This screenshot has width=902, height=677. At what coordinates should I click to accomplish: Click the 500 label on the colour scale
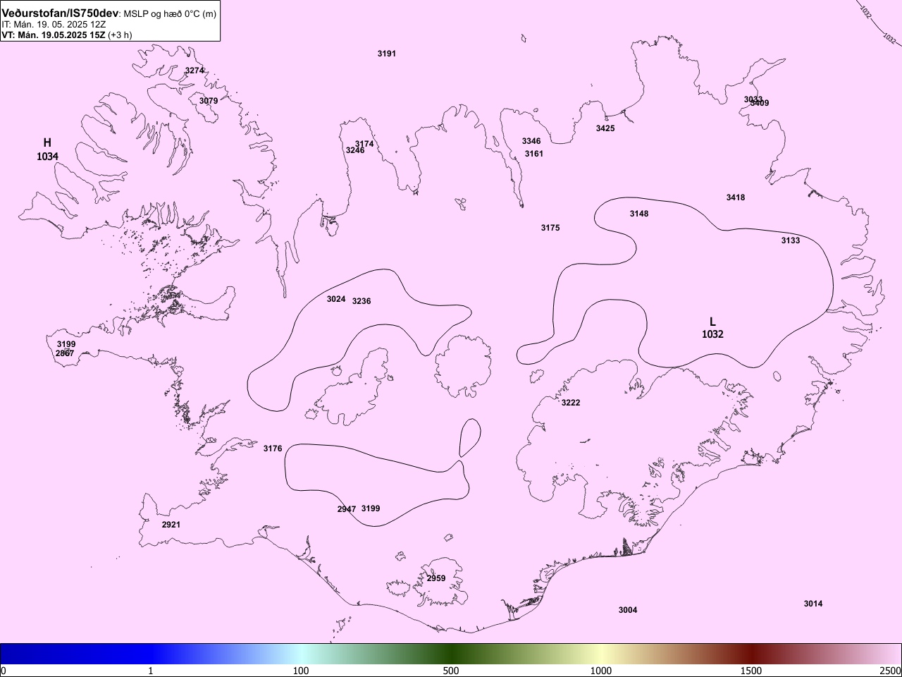click(451, 671)
